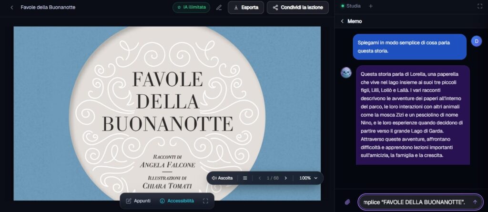The image size is (488, 212).
Task: Click the chat message input field
Action: 413,202
